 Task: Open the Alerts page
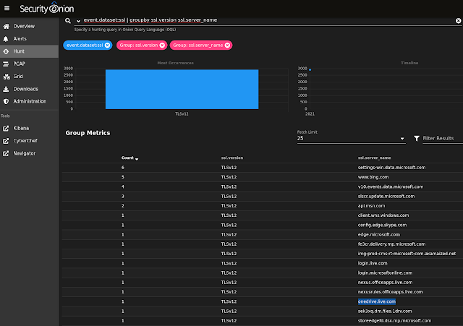[29, 39]
